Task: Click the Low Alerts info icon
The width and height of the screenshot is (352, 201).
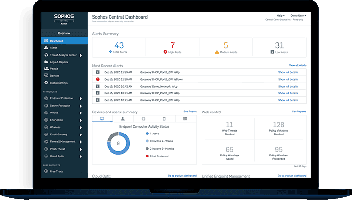Action: pyautogui.click(x=272, y=52)
